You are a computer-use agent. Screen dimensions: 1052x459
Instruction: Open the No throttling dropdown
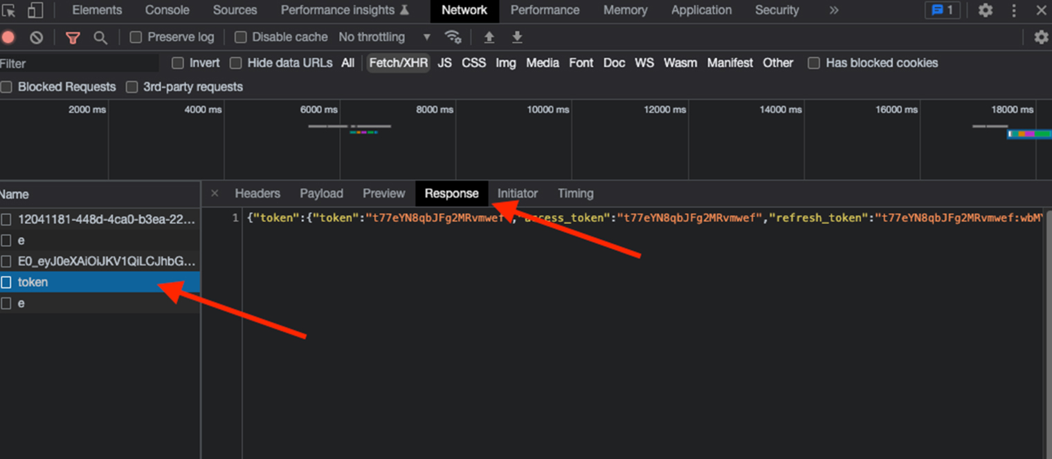tap(384, 37)
